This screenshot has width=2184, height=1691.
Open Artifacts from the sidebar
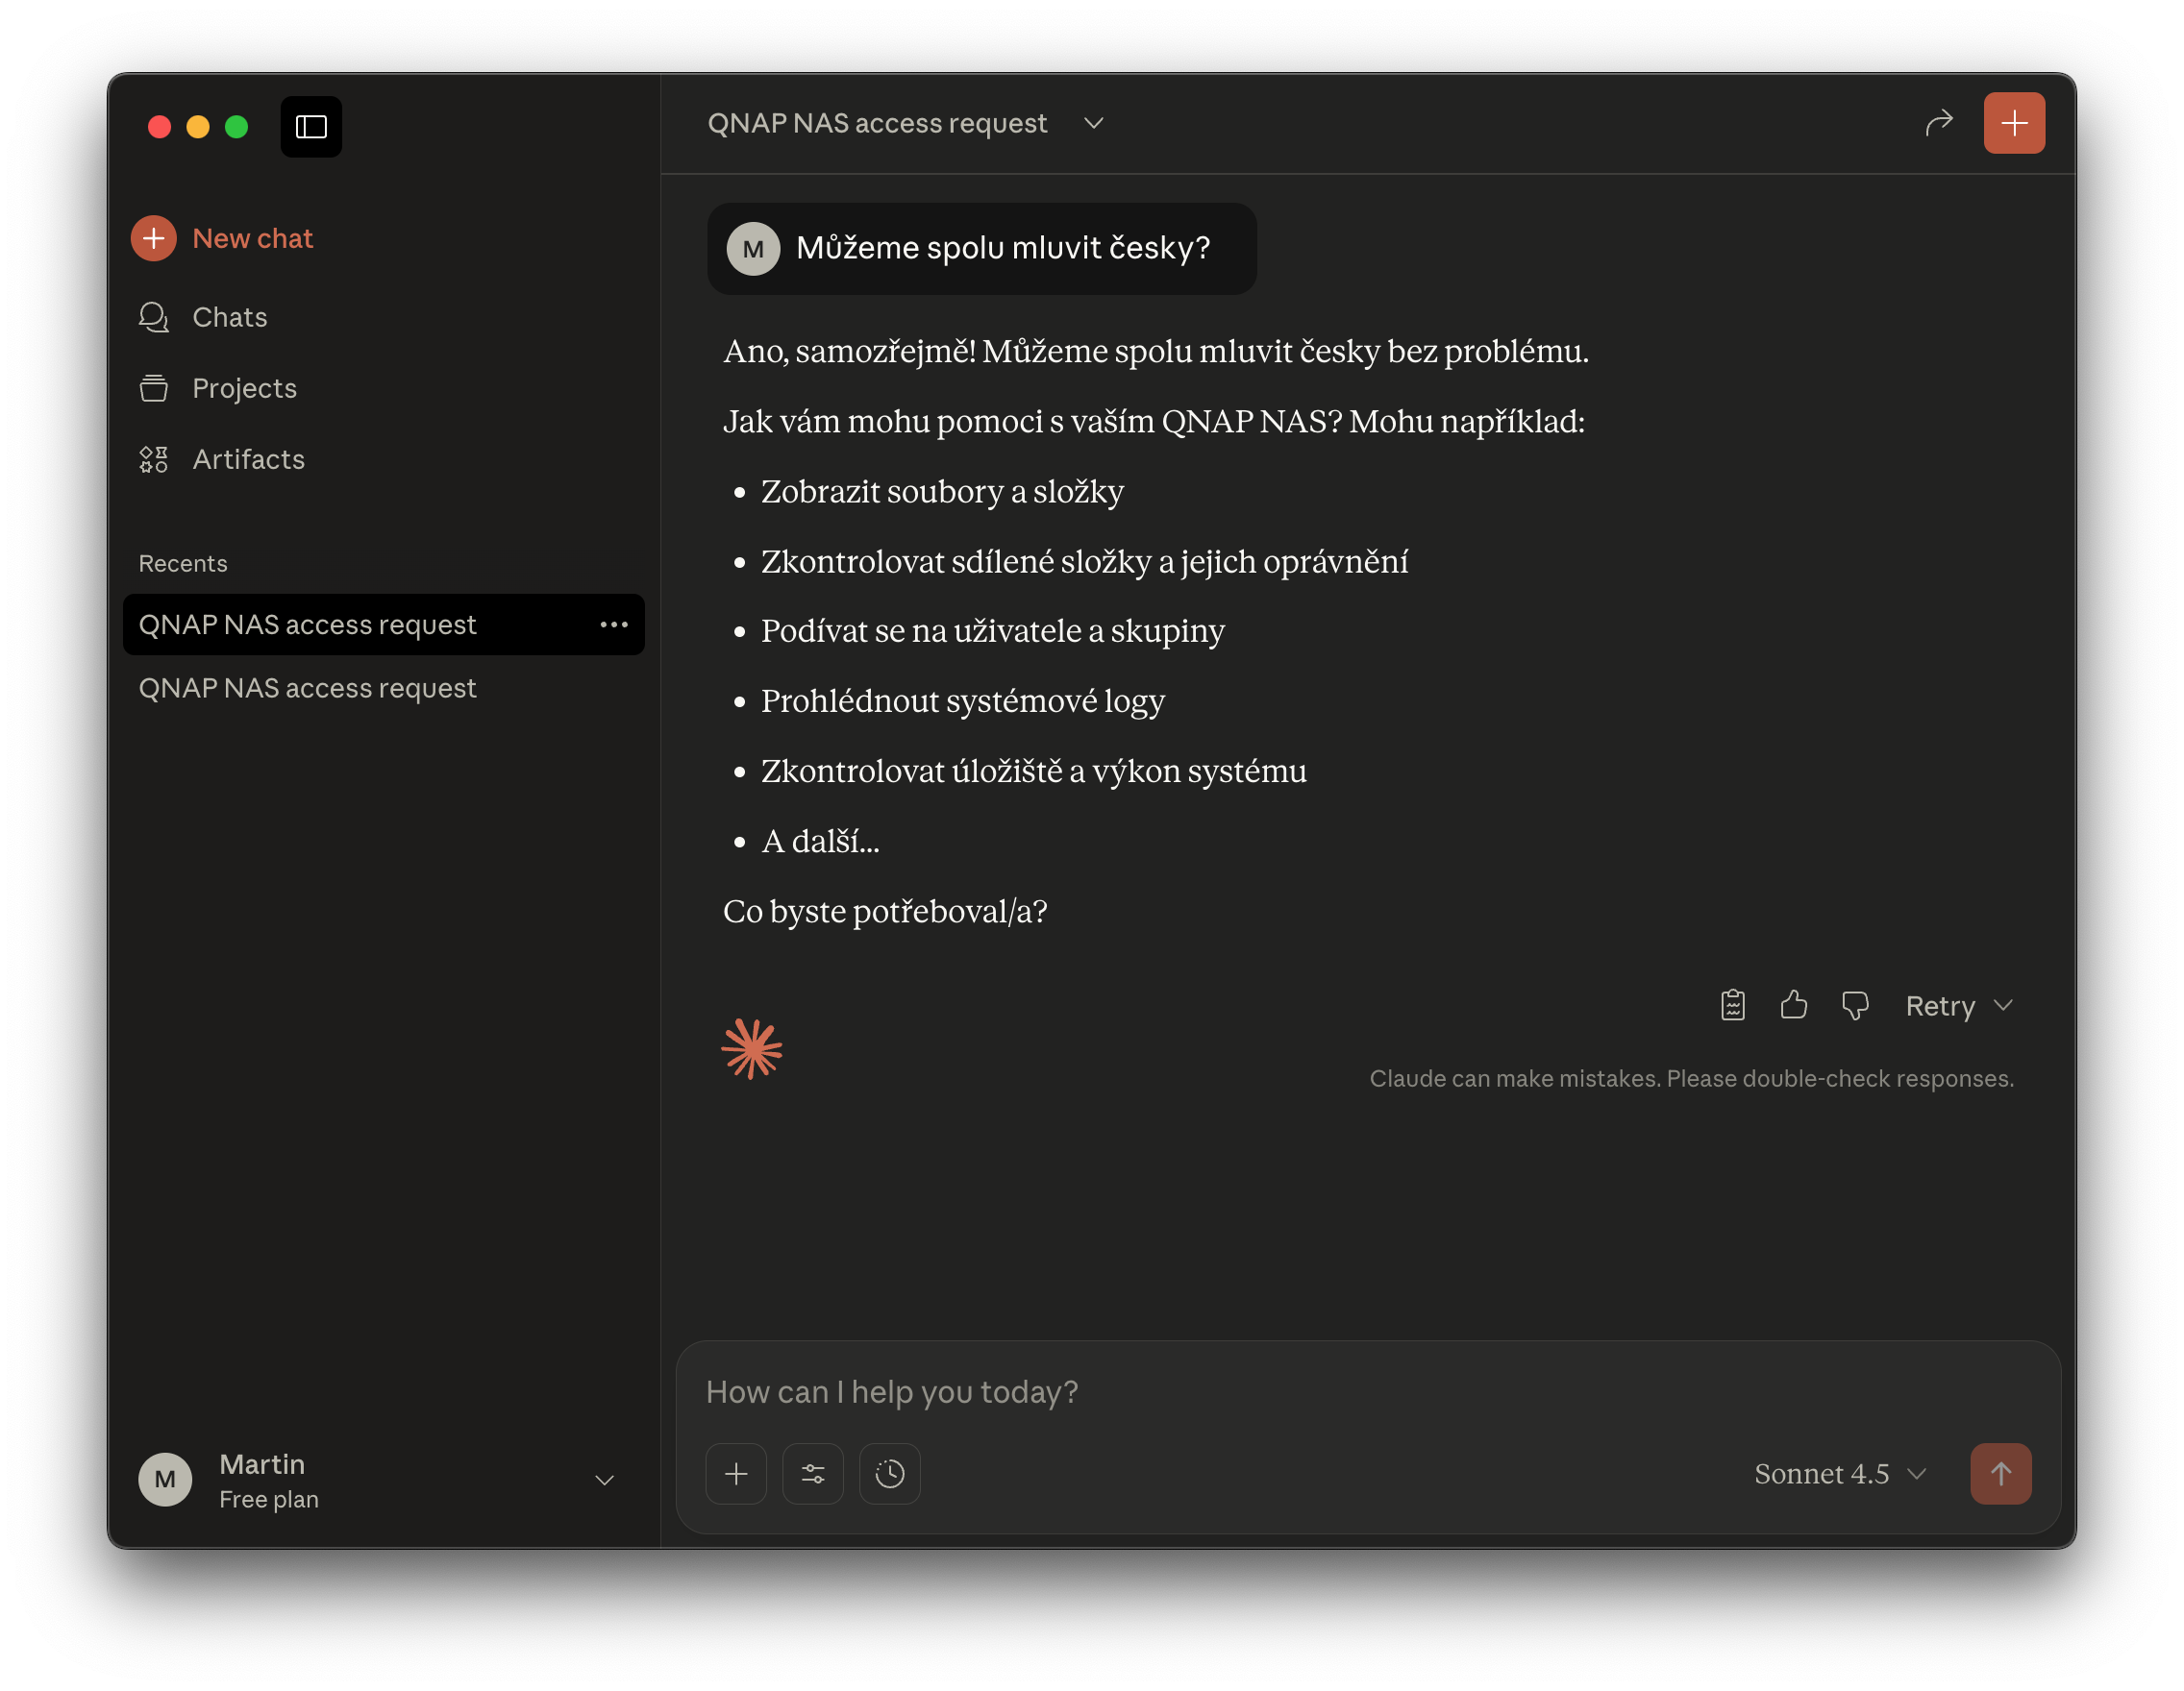pyautogui.click(x=248, y=458)
